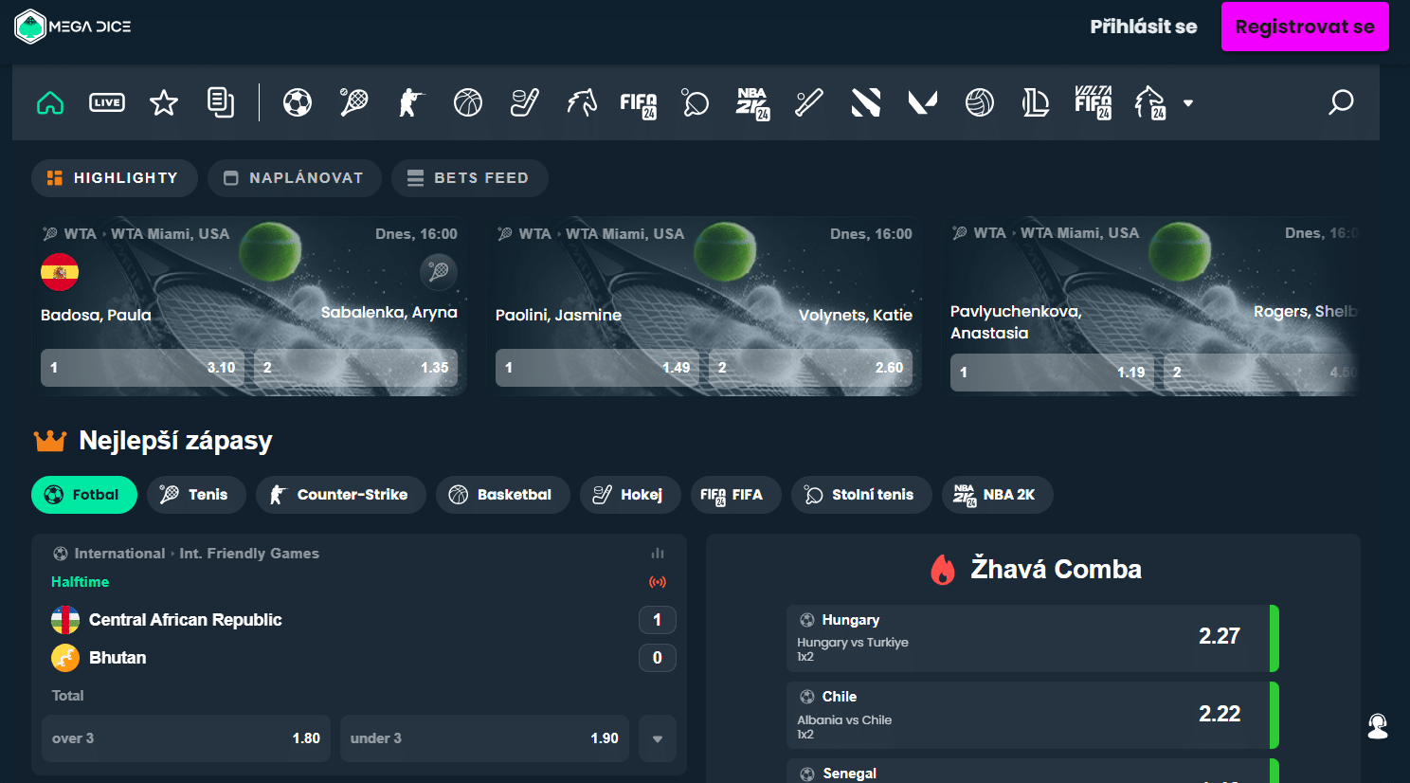Open Central African Republic team name
This screenshot has width=1410, height=783.
point(185,620)
